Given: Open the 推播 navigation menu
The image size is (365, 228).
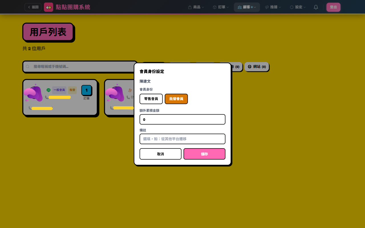Looking at the screenshot, I should click(x=273, y=7).
